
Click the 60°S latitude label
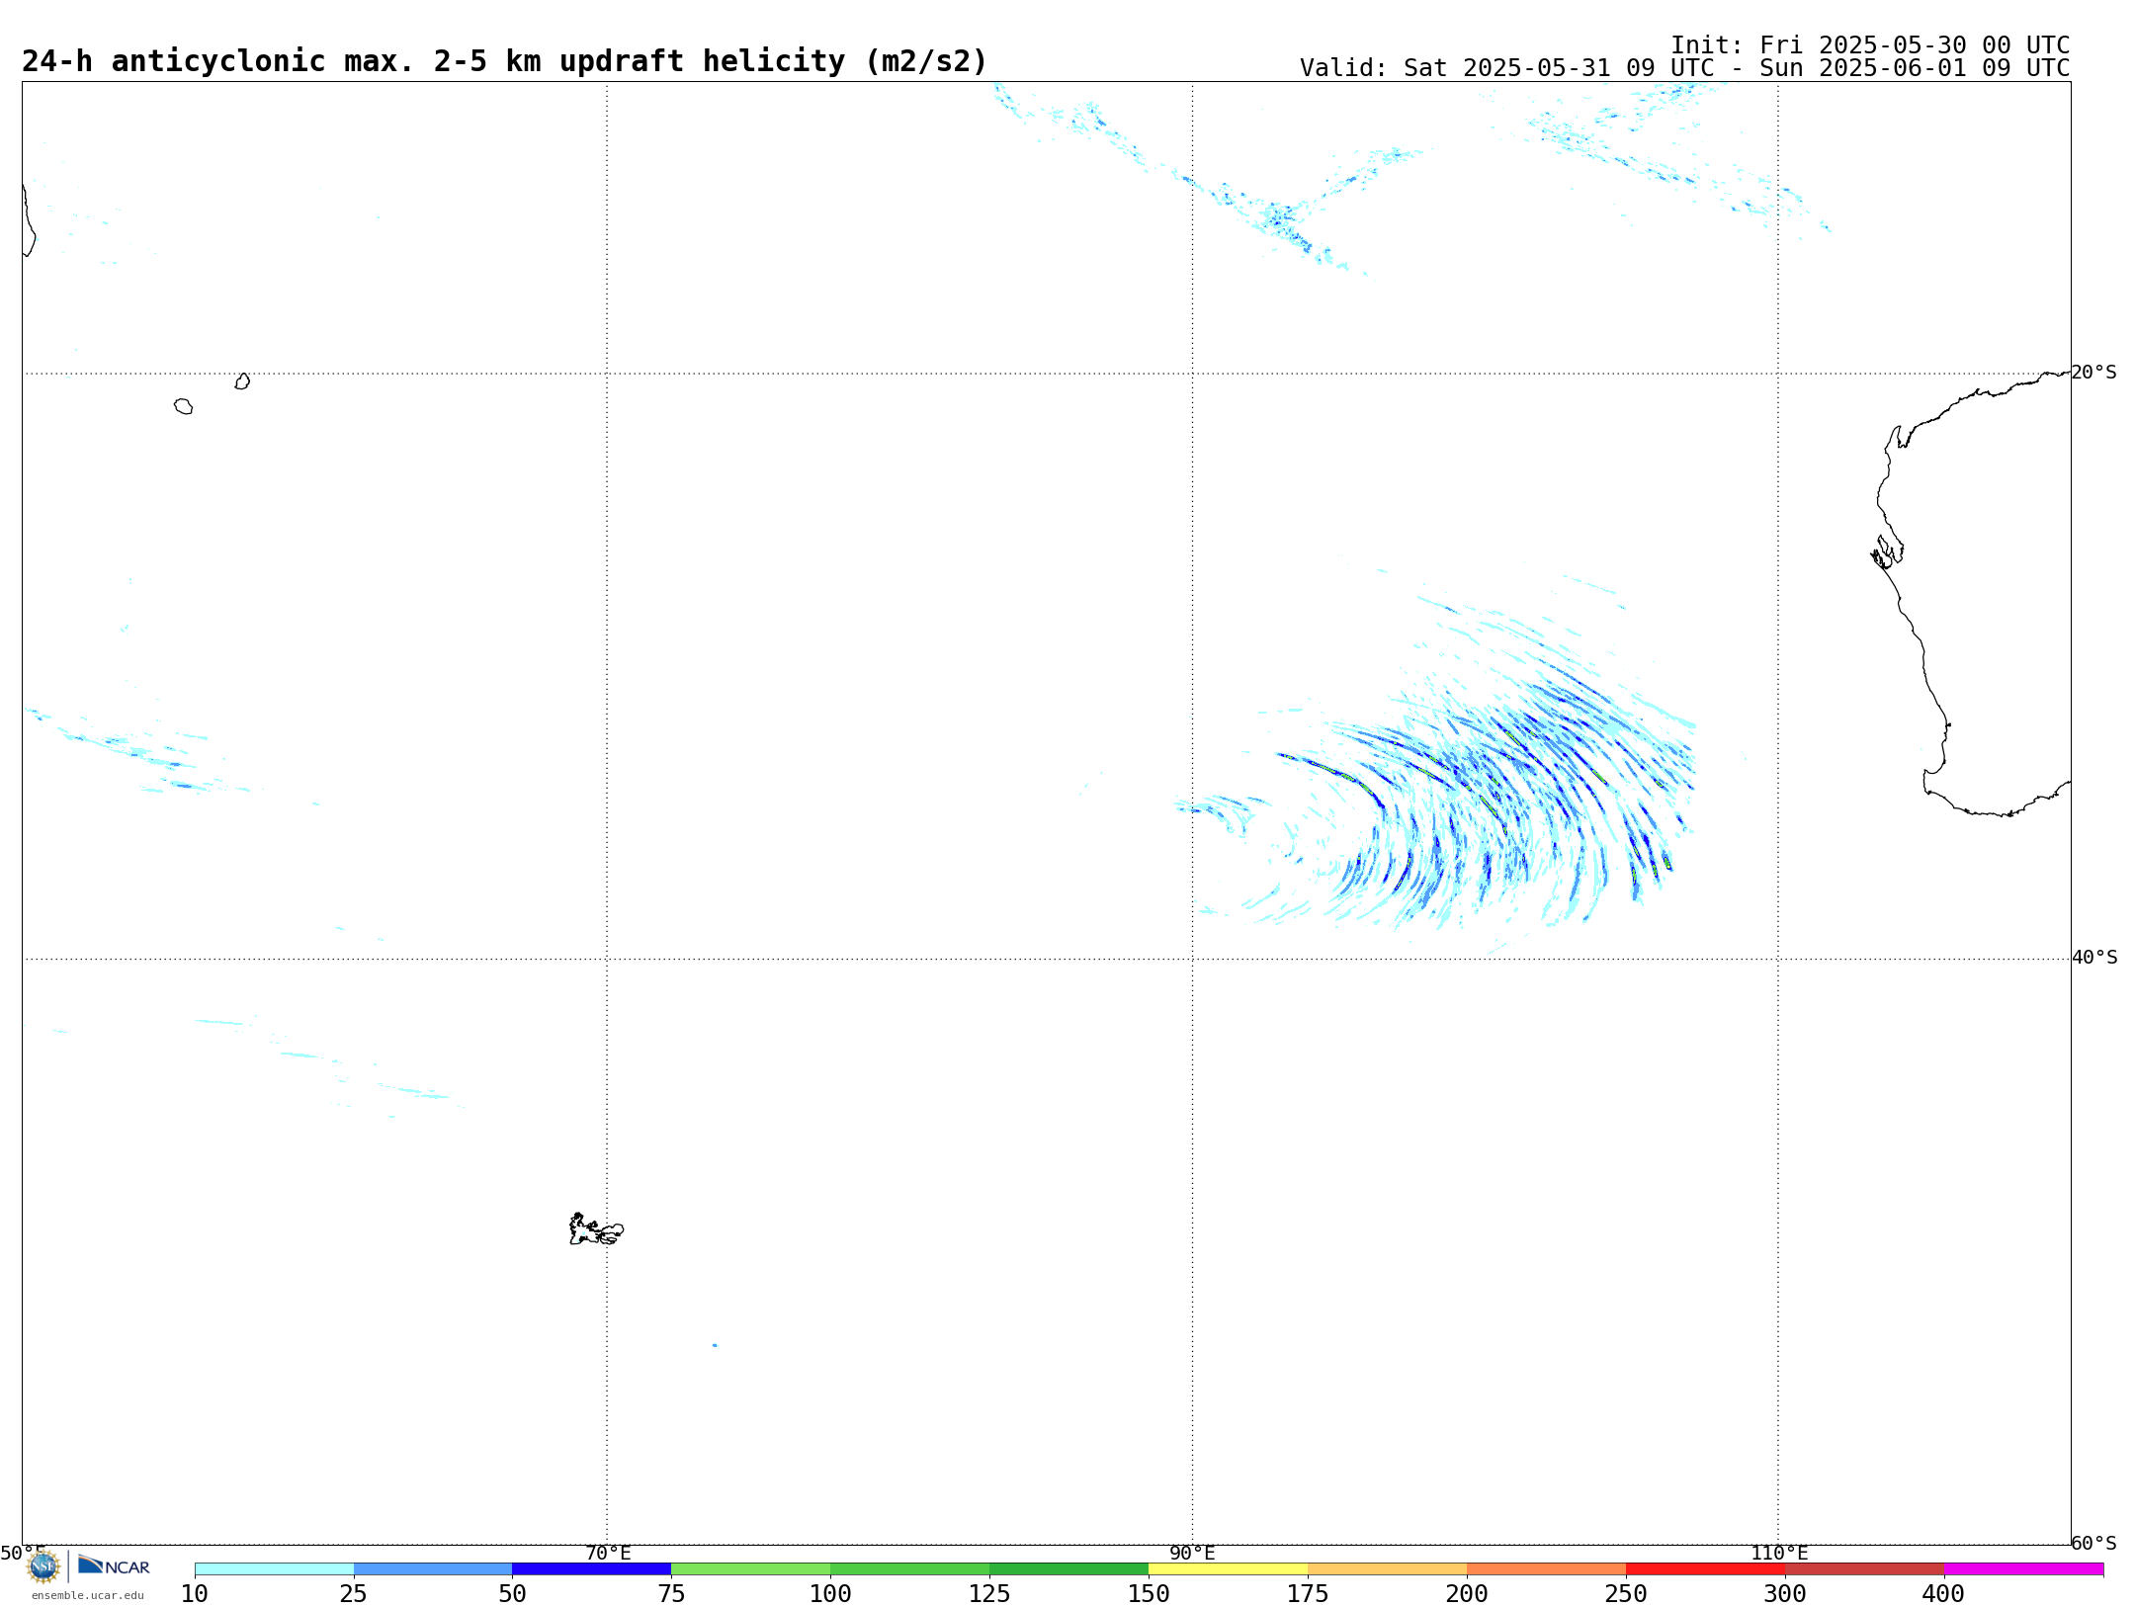[2094, 1543]
